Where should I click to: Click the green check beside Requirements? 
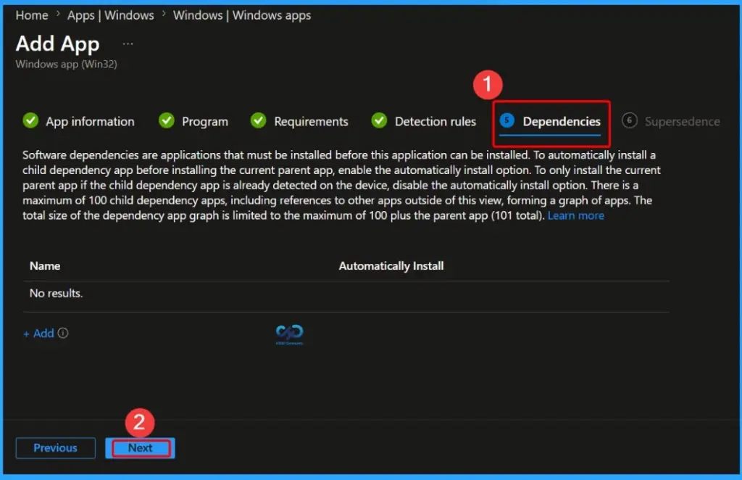[259, 120]
